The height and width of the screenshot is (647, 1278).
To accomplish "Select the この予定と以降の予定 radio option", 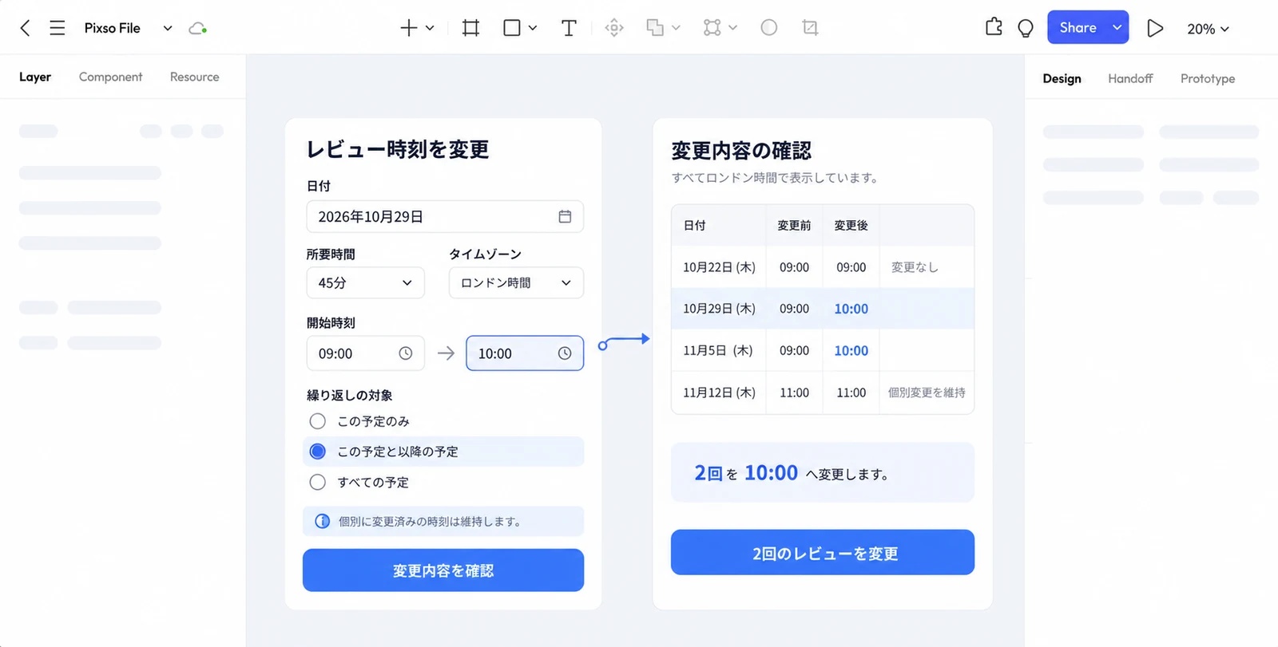I will click(317, 451).
